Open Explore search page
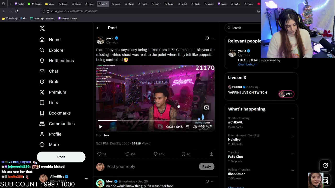This screenshot has width=335, height=188. pyautogui.click(x=51, y=50)
